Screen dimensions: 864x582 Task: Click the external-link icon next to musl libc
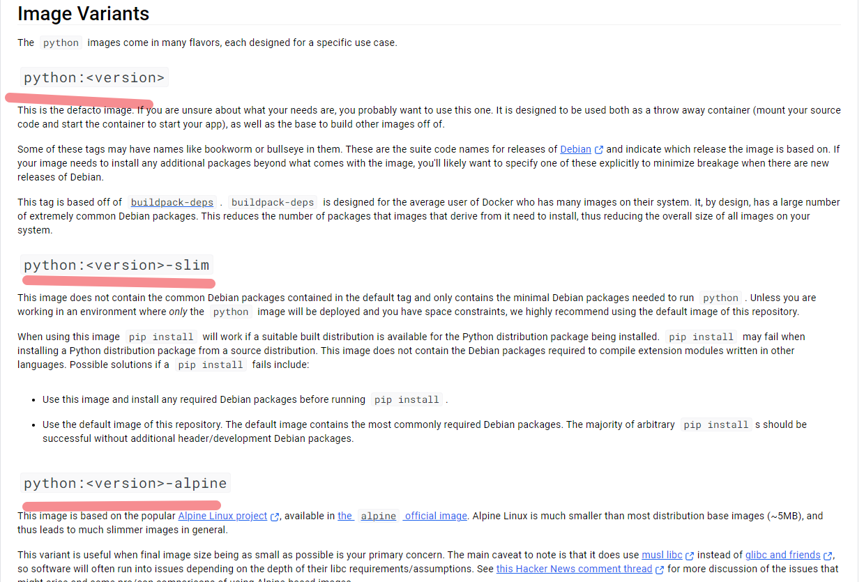(x=690, y=556)
